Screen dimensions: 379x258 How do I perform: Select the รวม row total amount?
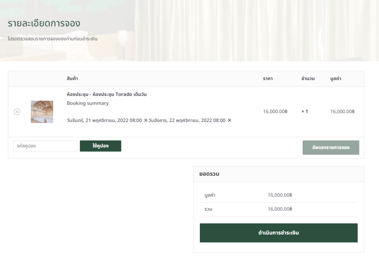280,209
